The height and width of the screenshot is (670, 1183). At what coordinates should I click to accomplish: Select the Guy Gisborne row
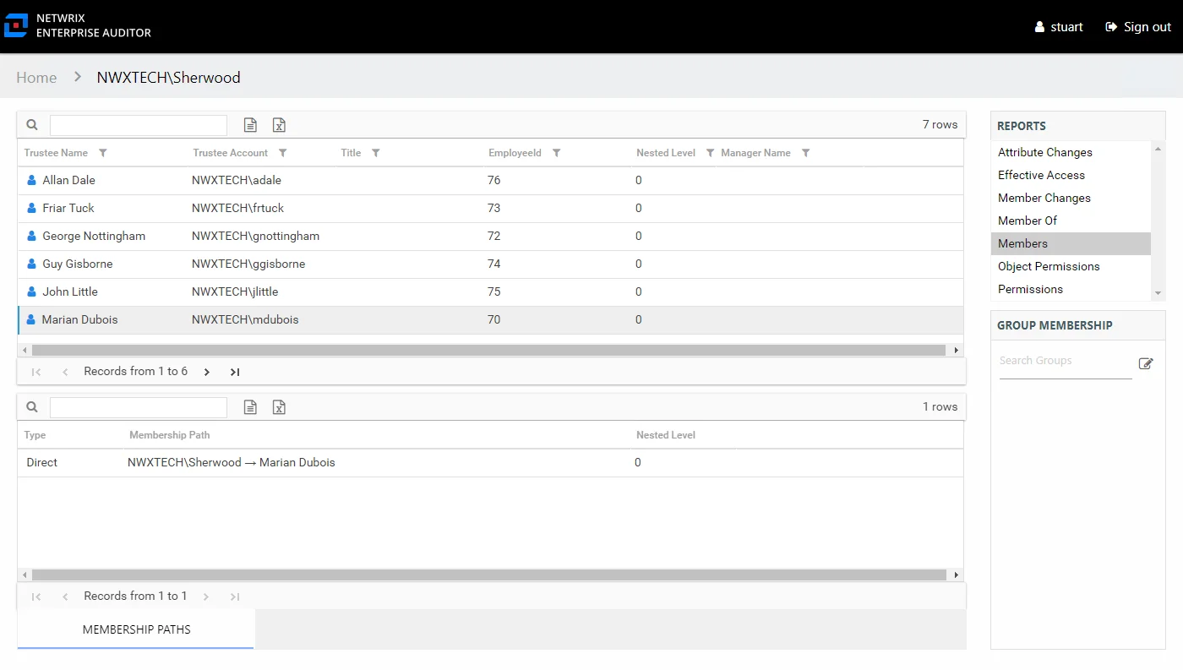click(490, 264)
